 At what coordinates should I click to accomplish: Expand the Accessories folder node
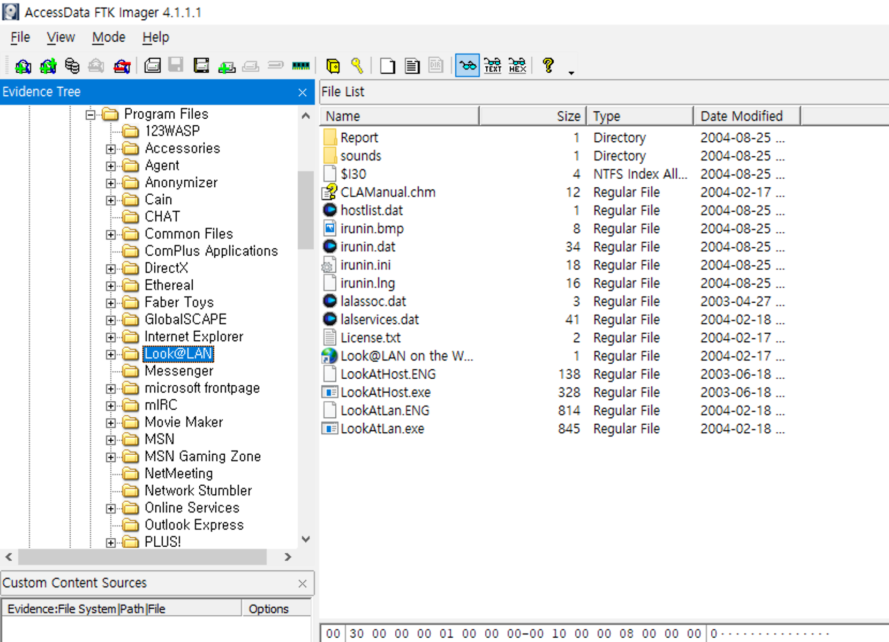tap(111, 149)
